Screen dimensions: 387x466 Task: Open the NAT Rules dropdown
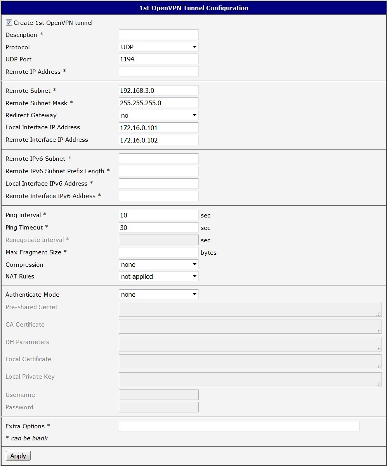[x=159, y=276]
